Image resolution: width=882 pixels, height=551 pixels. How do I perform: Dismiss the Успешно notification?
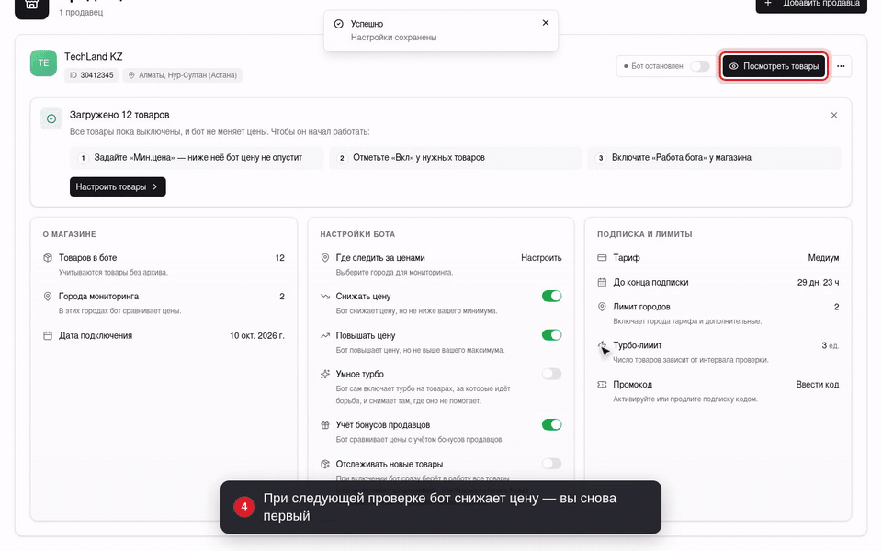pyautogui.click(x=546, y=23)
